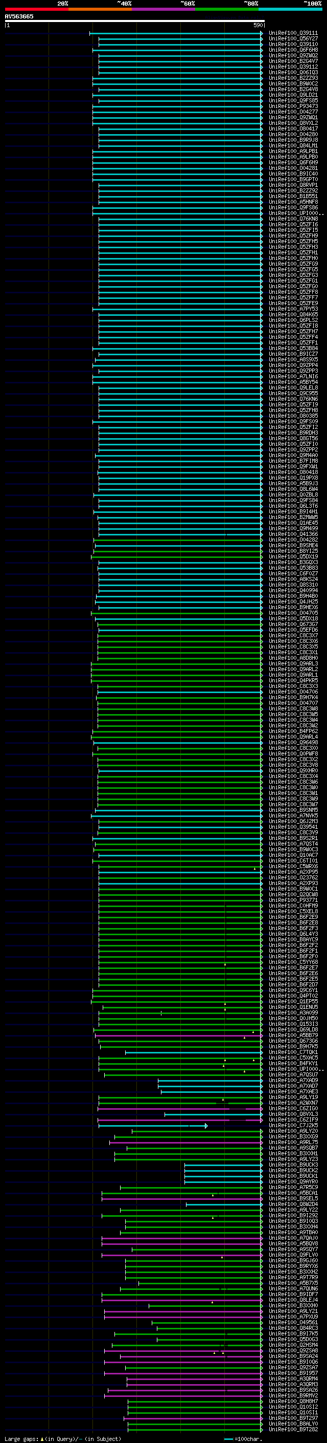Screen dimensions: 327x1443
Task: Click the UniRef100_Q39541 label
Action: click(293, 827)
